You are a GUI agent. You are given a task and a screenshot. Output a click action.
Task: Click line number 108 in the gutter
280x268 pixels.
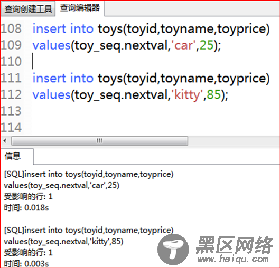click(x=11, y=28)
